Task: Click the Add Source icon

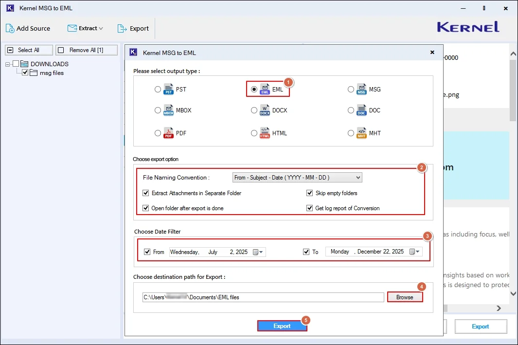Action: coord(11,28)
